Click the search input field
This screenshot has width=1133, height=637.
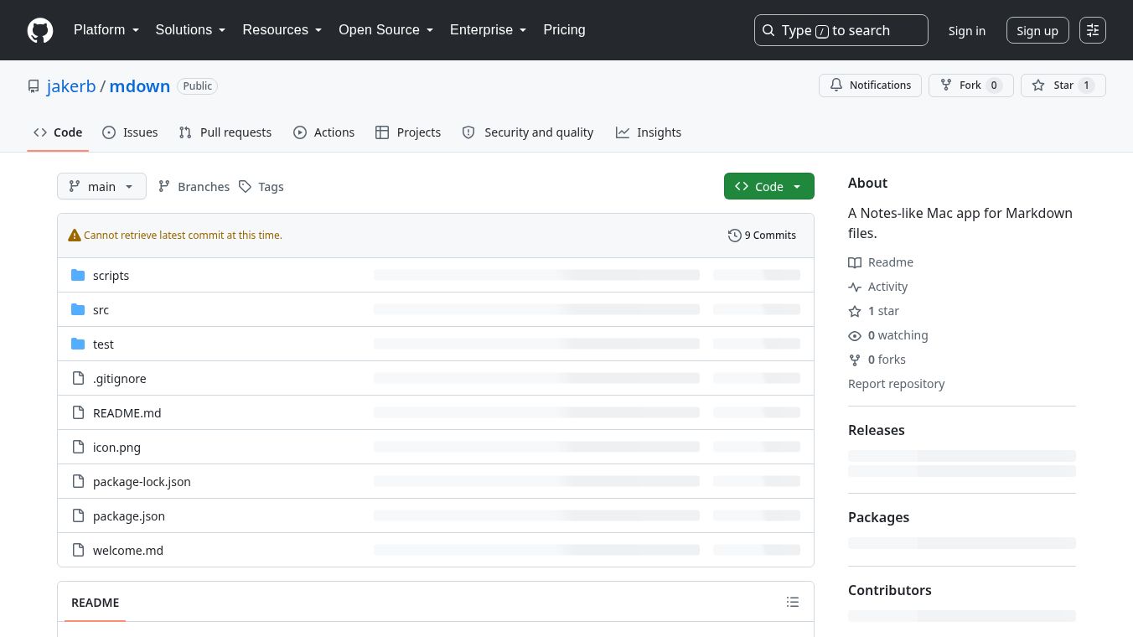[x=841, y=30]
